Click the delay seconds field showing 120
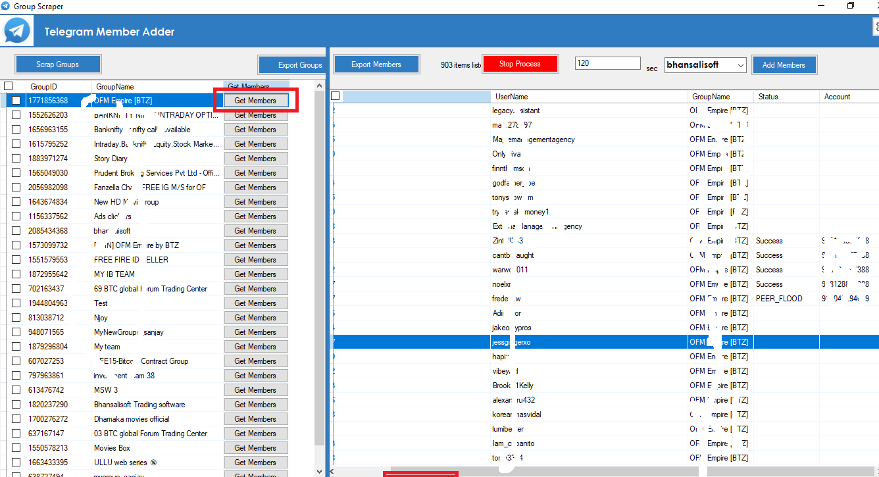 (x=607, y=63)
